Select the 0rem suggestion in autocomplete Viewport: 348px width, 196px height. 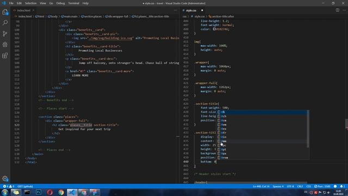pos(262,157)
